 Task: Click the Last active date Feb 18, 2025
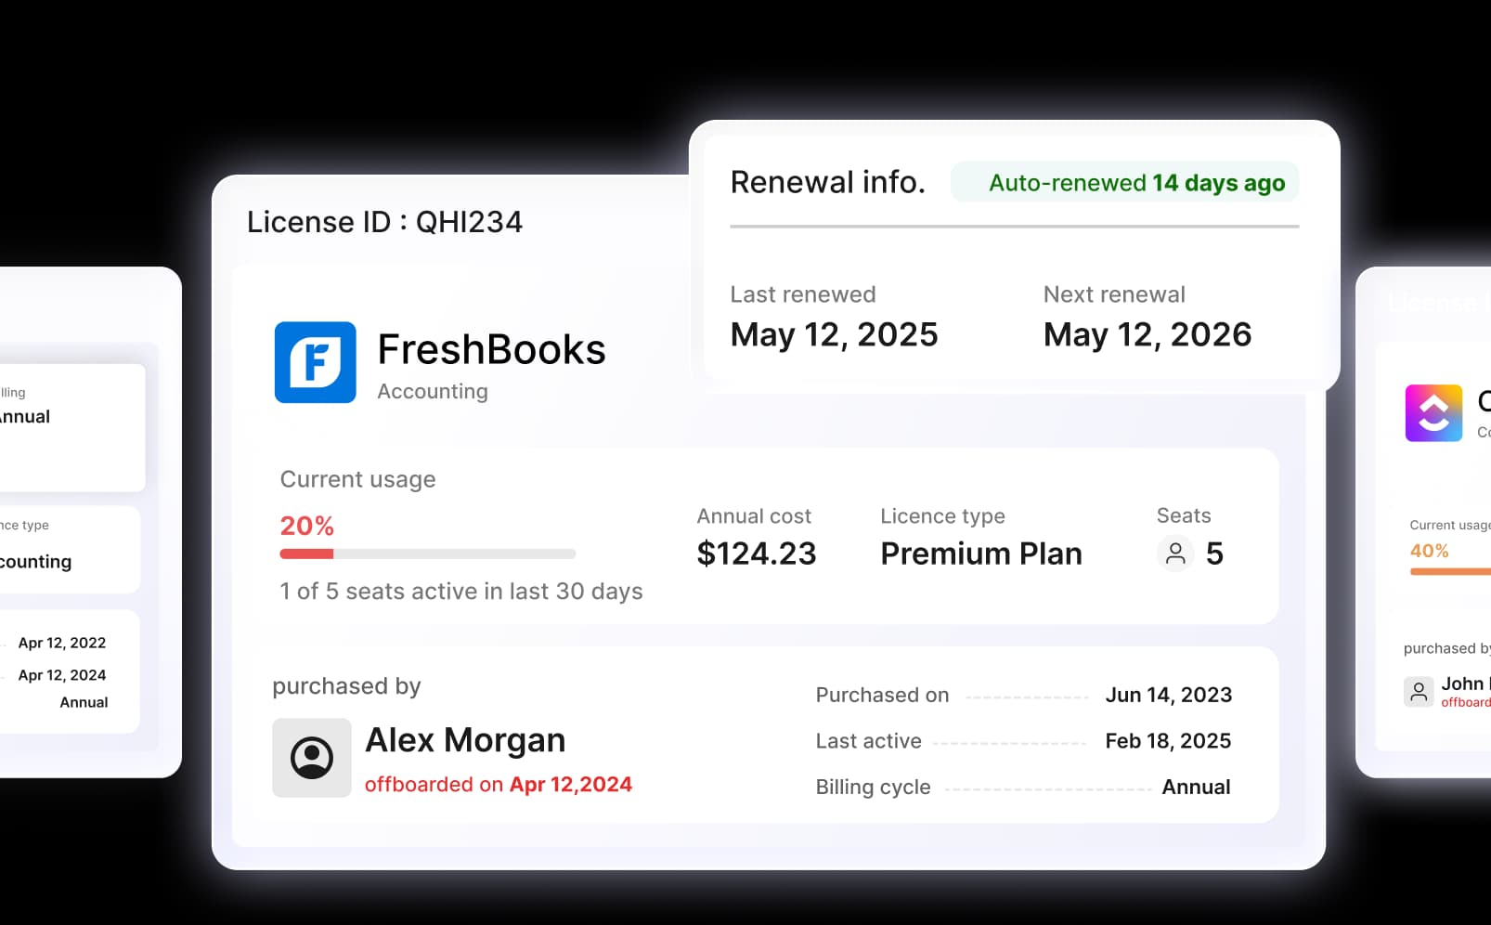tap(1168, 741)
